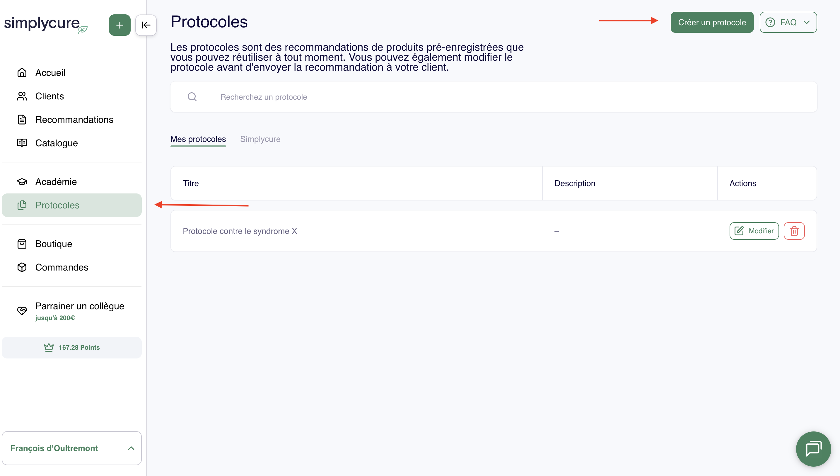Click Créer un protocole button

pos(712,23)
